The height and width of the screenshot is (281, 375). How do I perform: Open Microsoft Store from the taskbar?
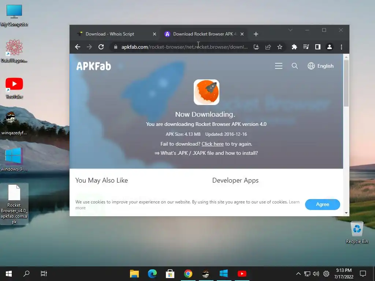coord(170,274)
